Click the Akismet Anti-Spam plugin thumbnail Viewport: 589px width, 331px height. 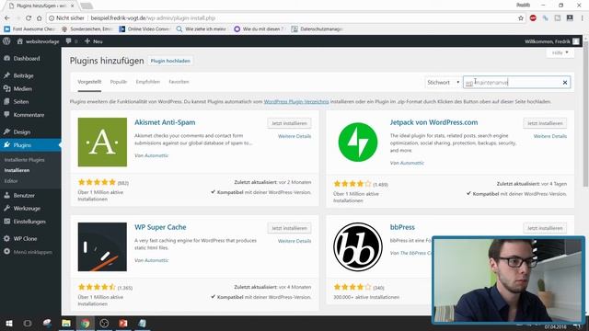pos(102,143)
